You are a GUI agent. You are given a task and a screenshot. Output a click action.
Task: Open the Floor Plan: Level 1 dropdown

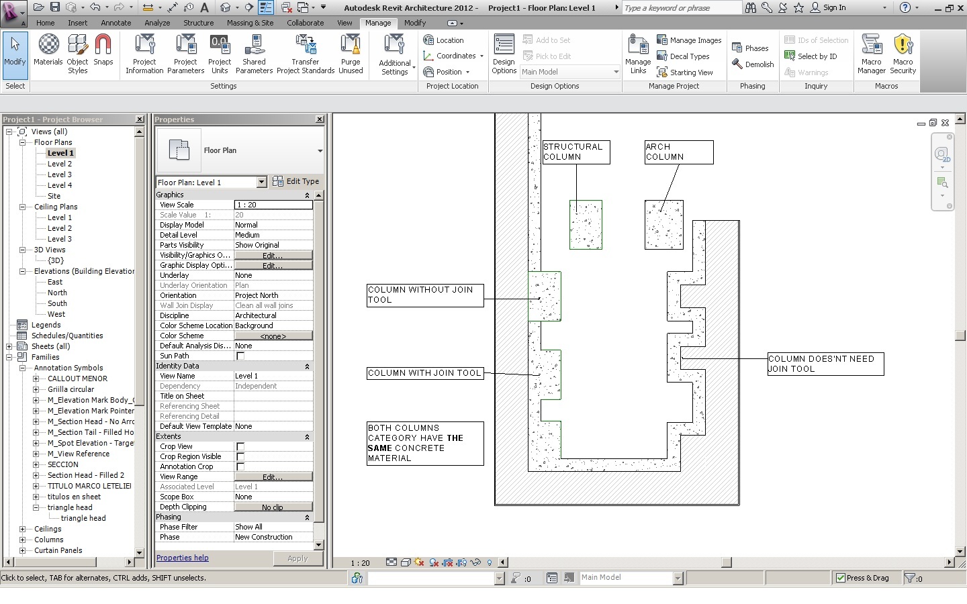tap(261, 183)
